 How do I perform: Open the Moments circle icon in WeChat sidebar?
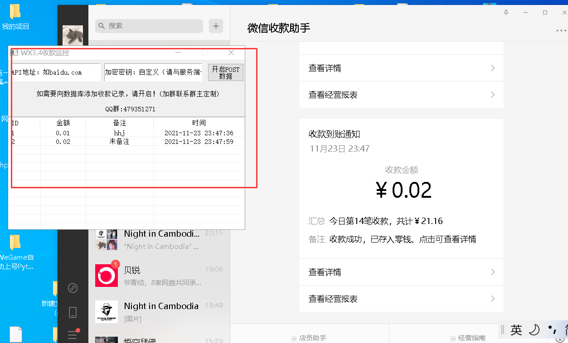point(73,288)
